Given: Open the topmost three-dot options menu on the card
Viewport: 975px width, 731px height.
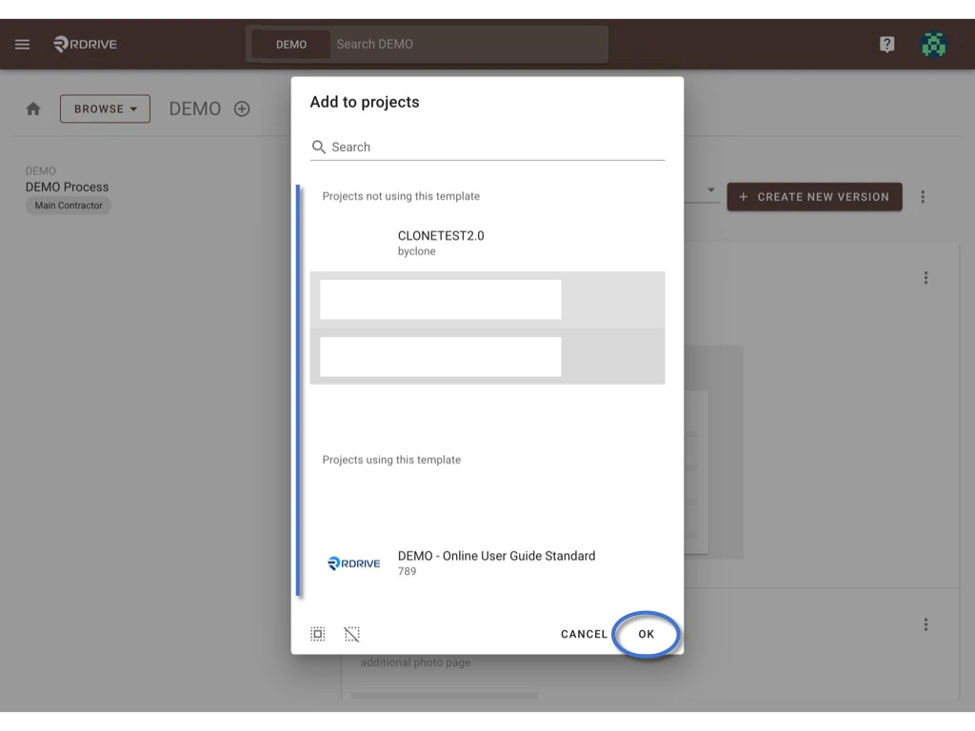Looking at the screenshot, I should [925, 277].
